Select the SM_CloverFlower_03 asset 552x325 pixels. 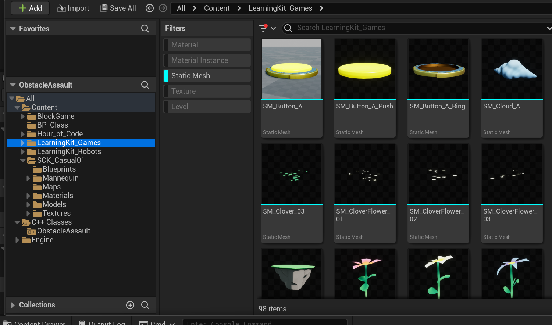(512, 193)
